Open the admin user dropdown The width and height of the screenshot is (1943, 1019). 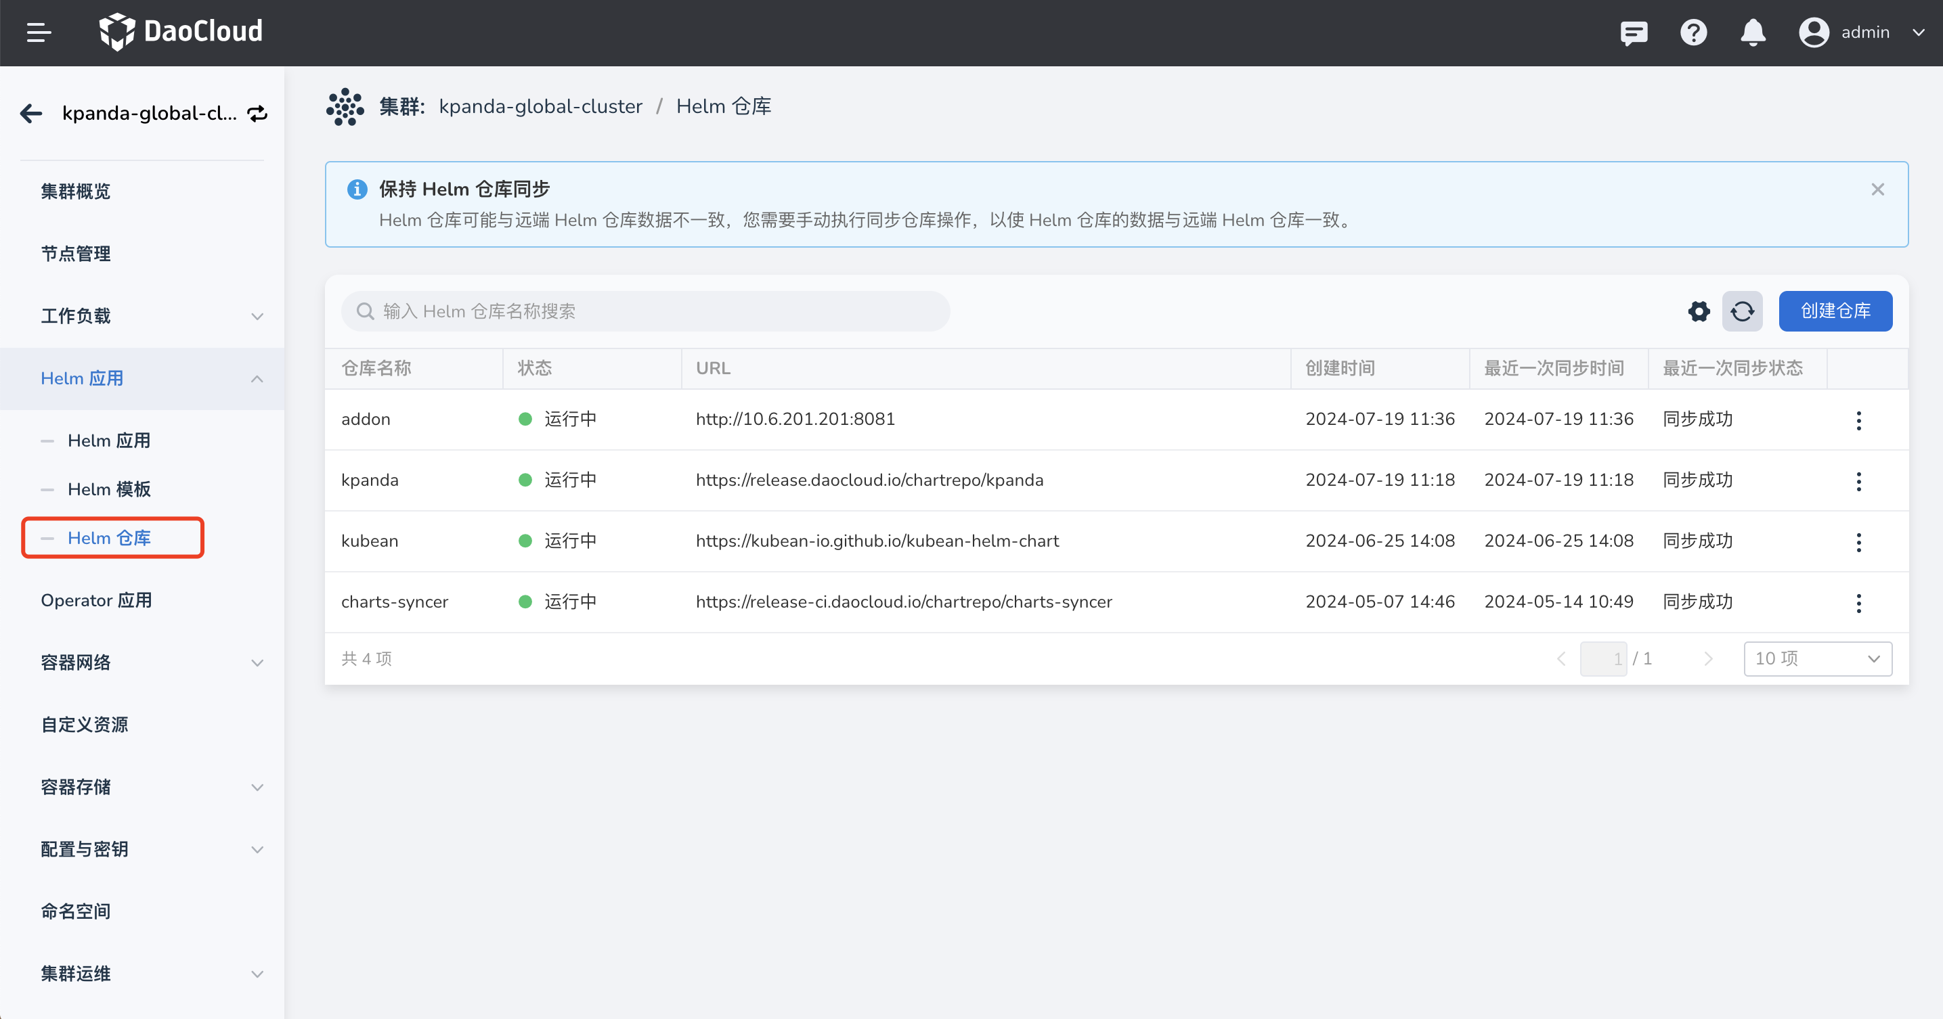1863,32
